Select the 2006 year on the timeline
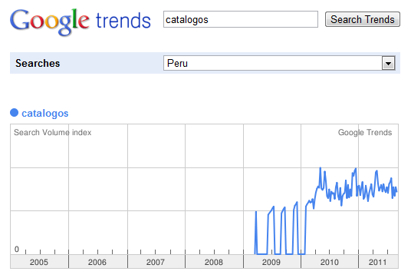The image size is (411, 278). (98, 262)
